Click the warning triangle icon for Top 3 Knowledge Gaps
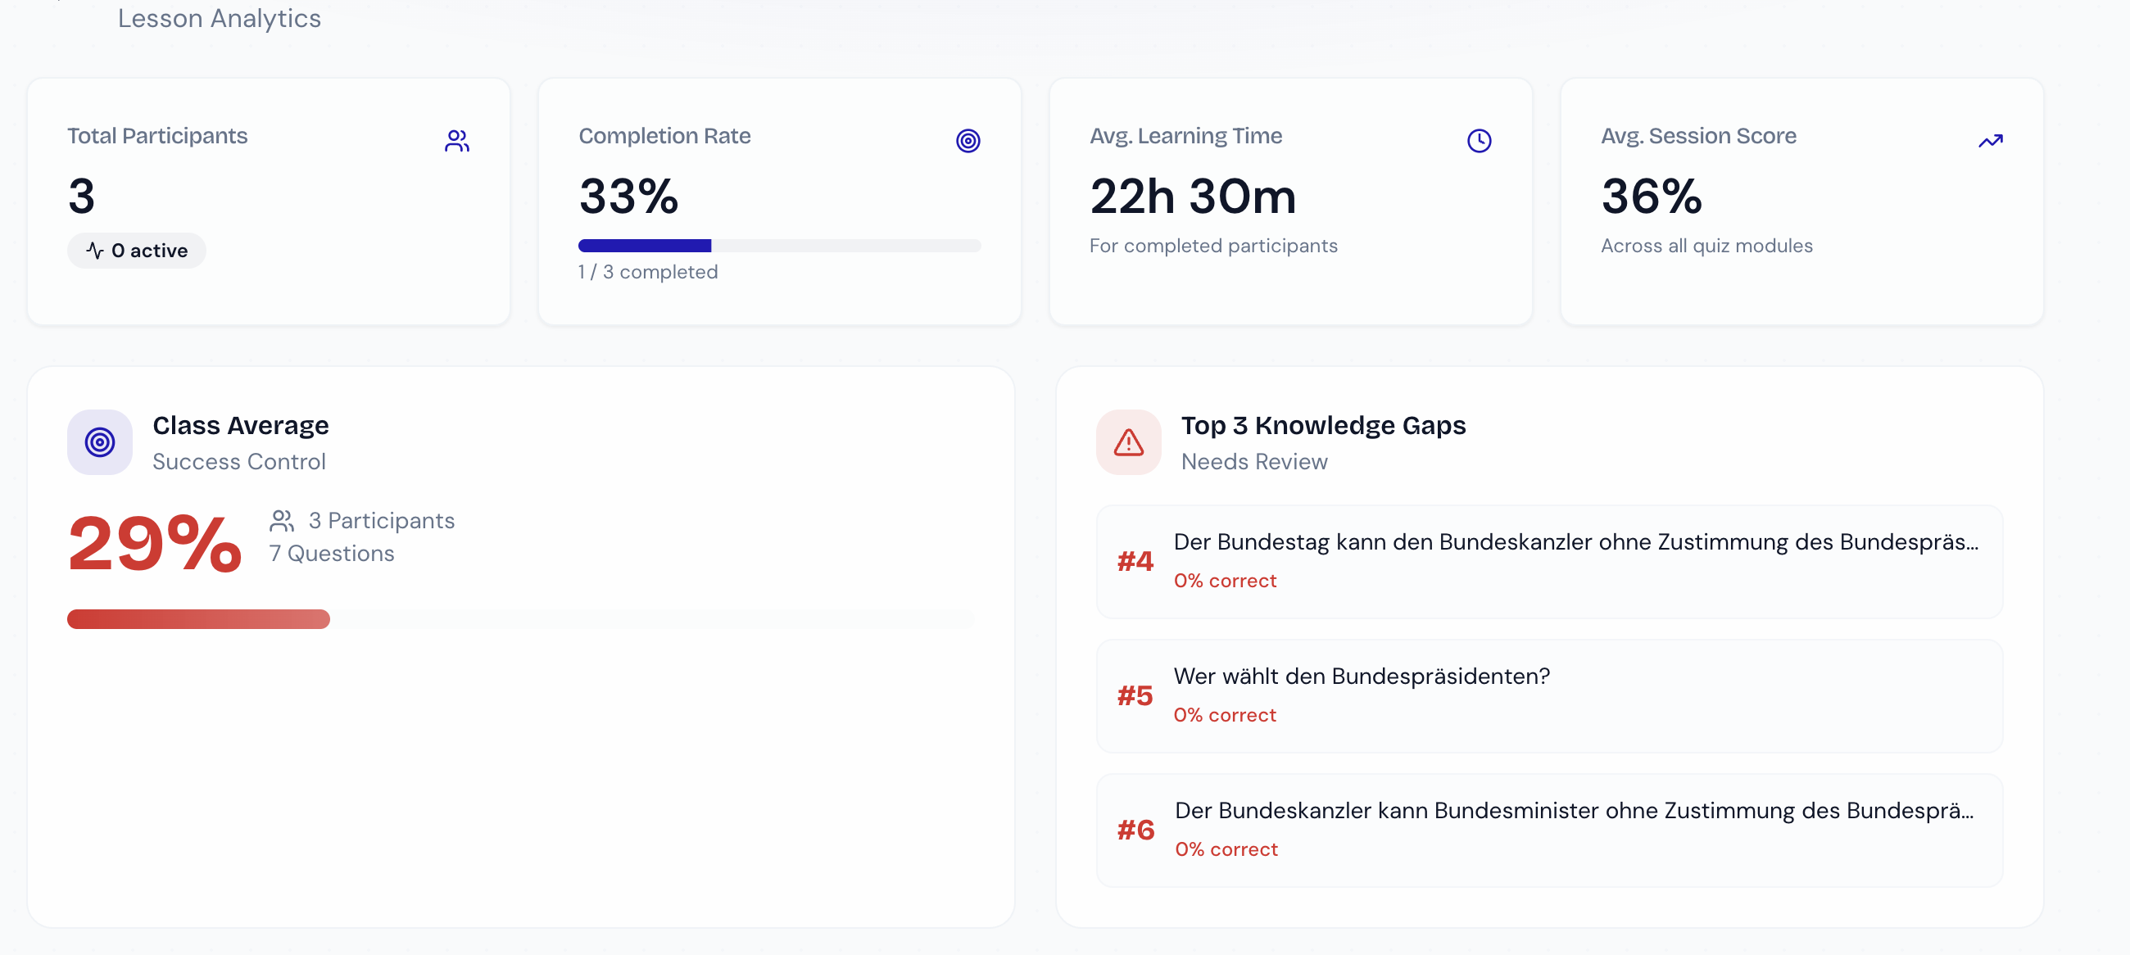 (x=1128, y=442)
